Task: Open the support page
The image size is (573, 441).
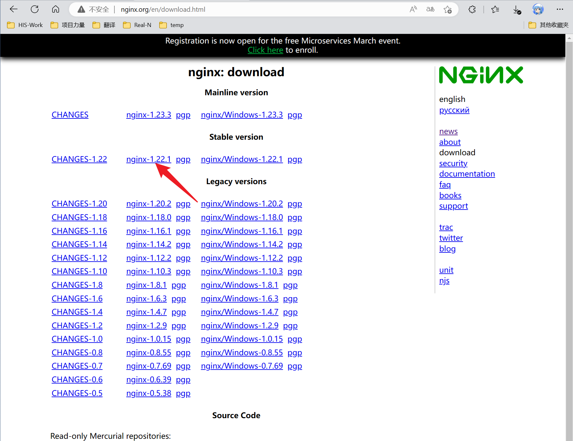Action: pyautogui.click(x=454, y=206)
